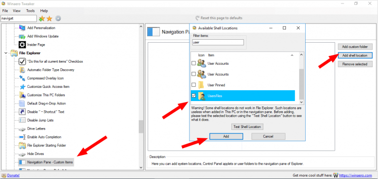Viewport: 378px width, 179px height.
Task: Select the Compressed Overlay Icon item
Action: tap(45, 78)
